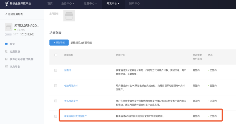Click the 电脑网站支付 description text
Screen dimensions: 236x124
pos(150,87)
